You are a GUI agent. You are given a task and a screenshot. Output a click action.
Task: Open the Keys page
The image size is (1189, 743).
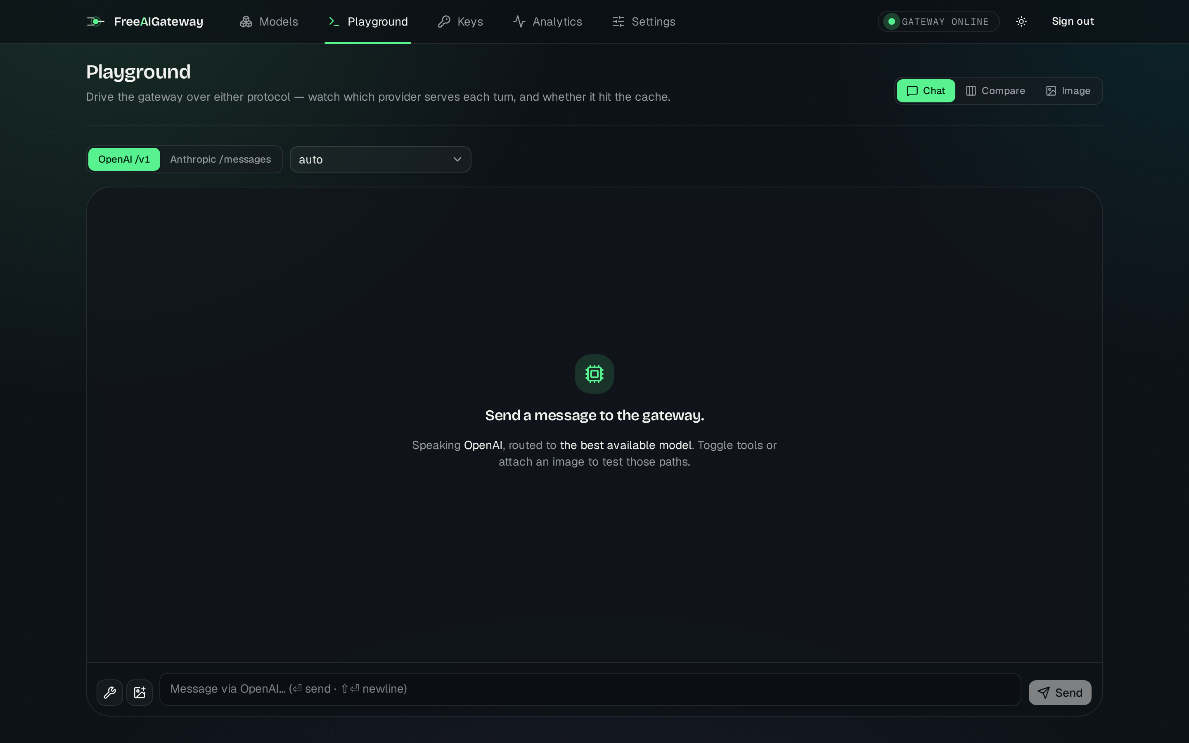click(x=460, y=21)
